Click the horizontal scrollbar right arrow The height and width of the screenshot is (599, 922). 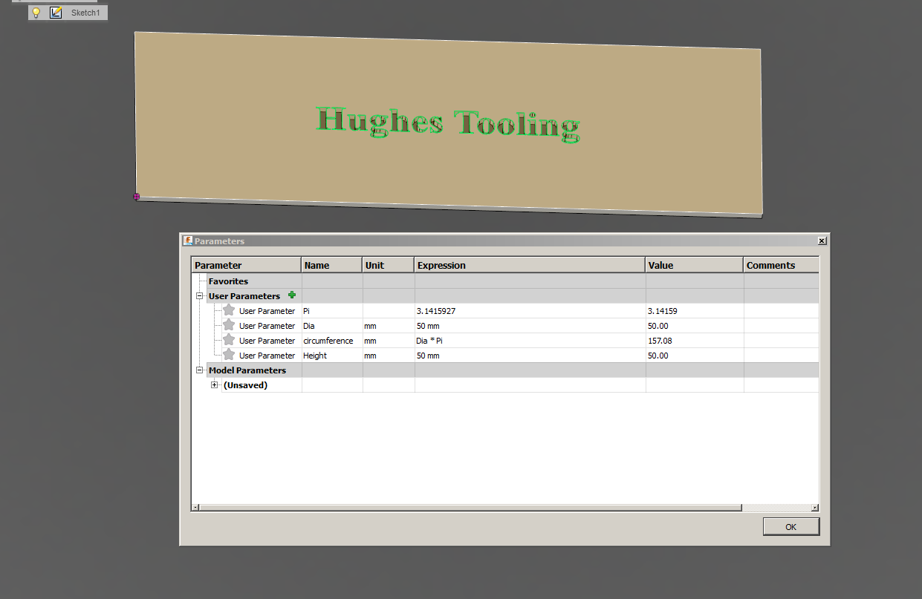(815, 508)
